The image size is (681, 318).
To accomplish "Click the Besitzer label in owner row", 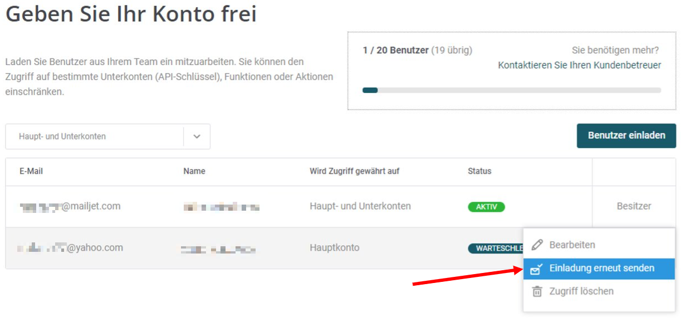I will point(634,206).
